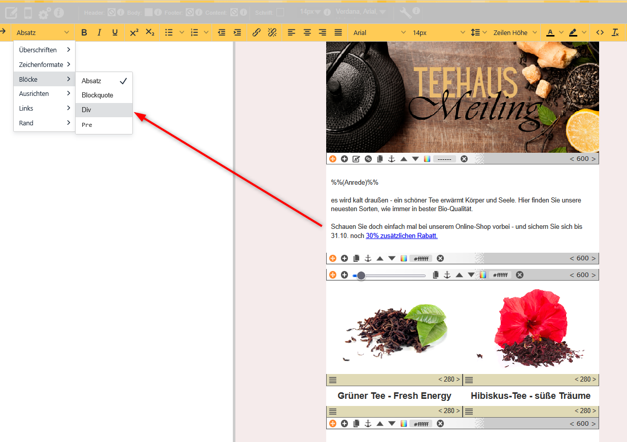Screen dimensions: 627x442
Task: Click the superscript icon
Action: pyautogui.click(x=134, y=32)
